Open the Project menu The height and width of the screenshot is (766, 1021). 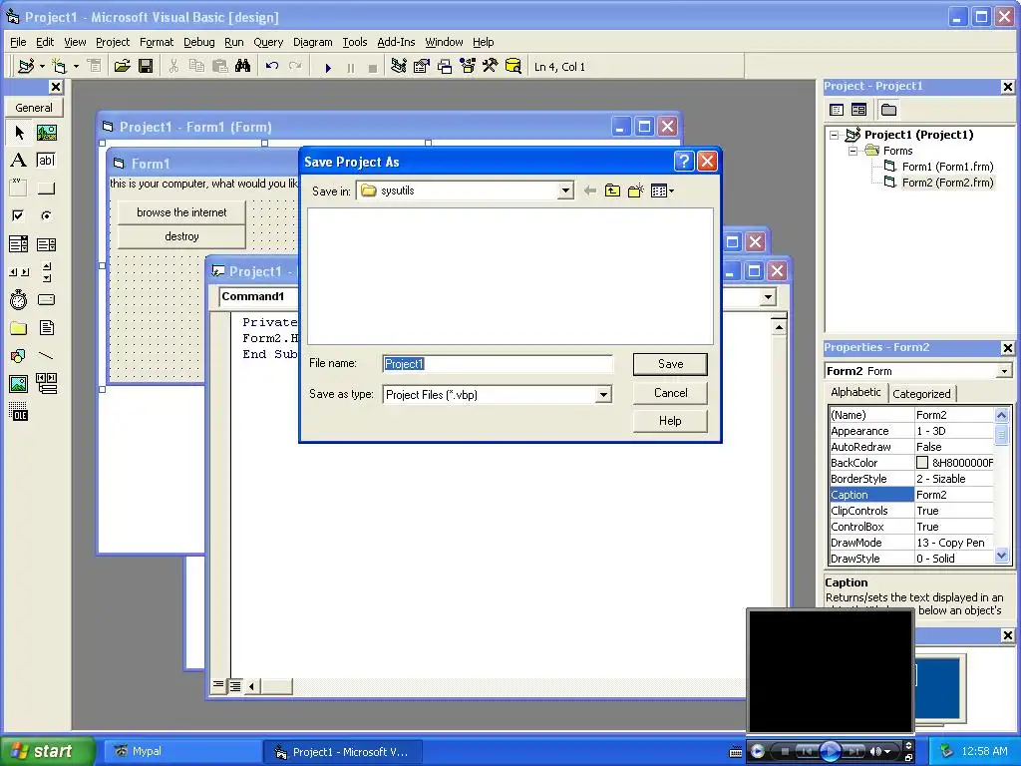pyautogui.click(x=113, y=42)
